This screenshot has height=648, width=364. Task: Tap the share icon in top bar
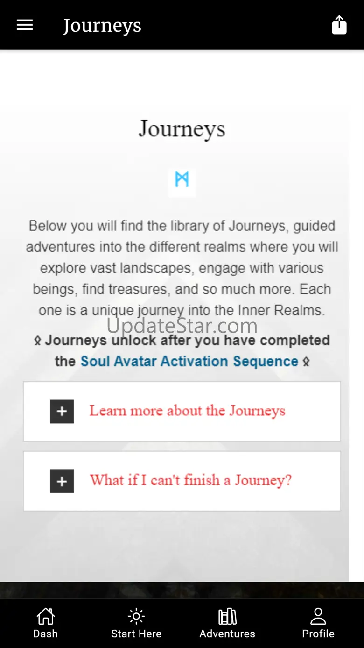click(x=339, y=25)
